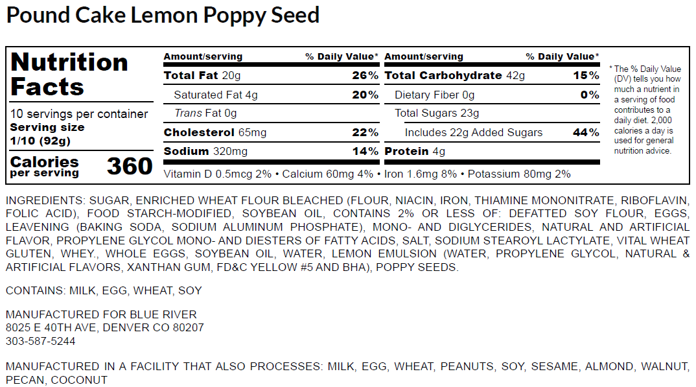Click the Total Sugars 23g row
Viewport: 696px width, 387px height.
point(437,113)
